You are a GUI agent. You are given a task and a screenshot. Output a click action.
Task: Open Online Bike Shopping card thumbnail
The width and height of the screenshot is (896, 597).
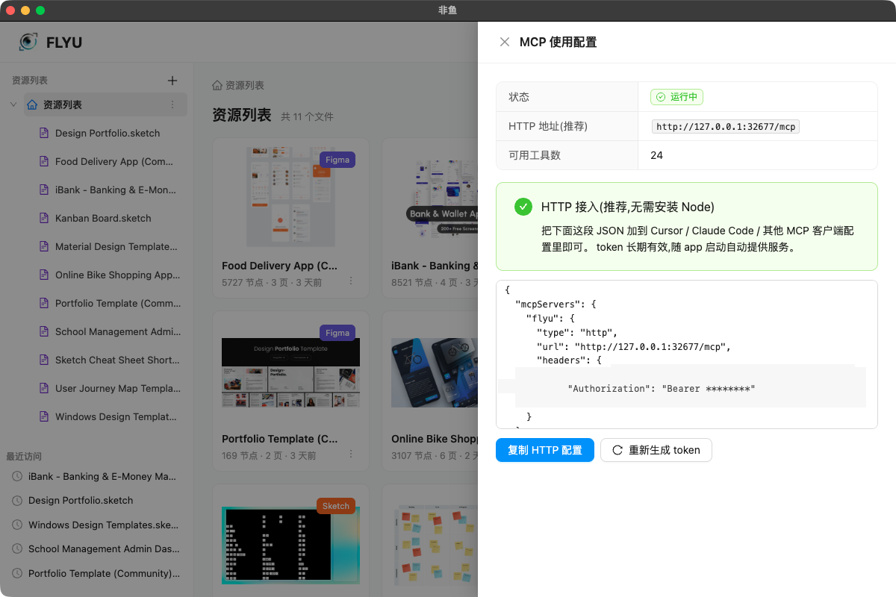coord(435,373)
